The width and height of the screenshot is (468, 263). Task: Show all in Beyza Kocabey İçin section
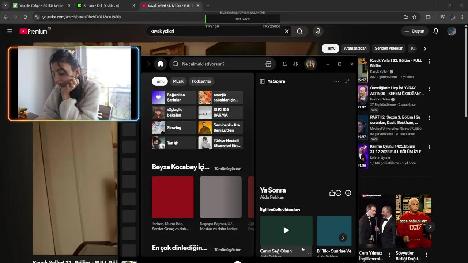pos(227,169)
